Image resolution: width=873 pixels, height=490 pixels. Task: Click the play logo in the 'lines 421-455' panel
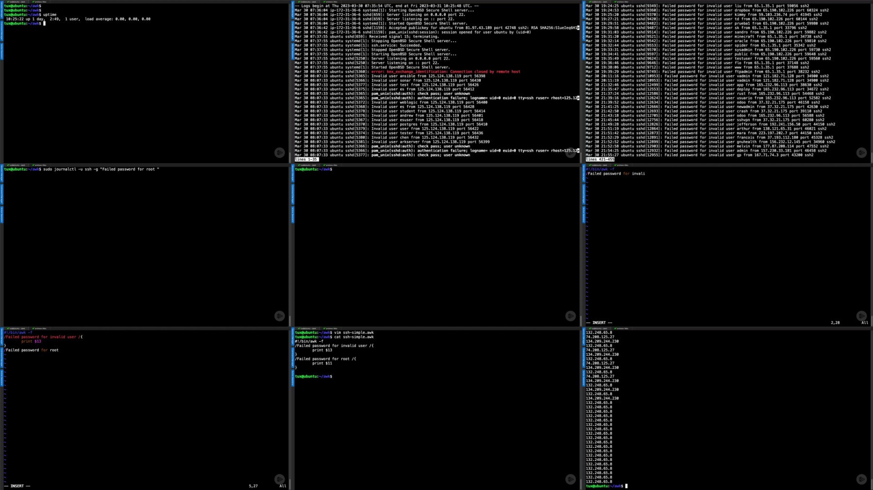(x=861, y=153)
